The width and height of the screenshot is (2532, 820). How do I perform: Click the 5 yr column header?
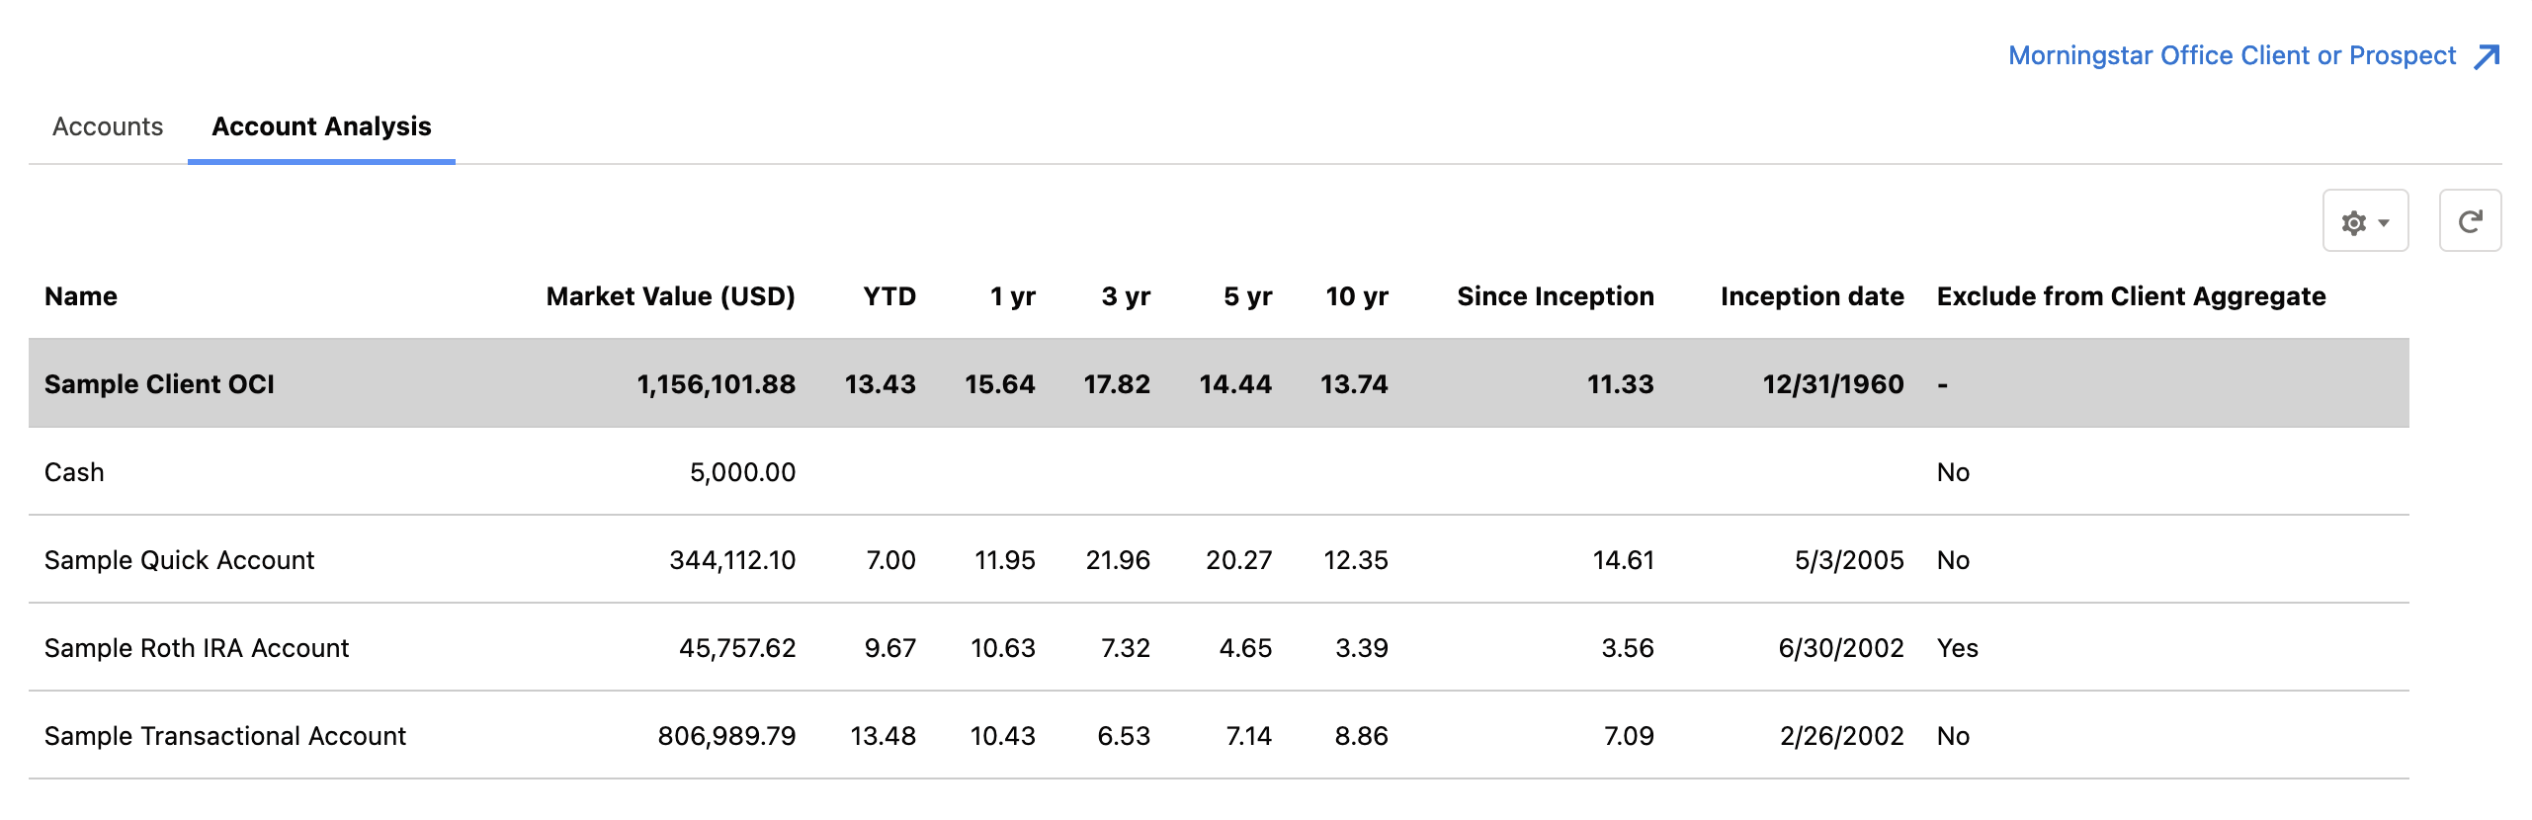tap(1247, 296)
